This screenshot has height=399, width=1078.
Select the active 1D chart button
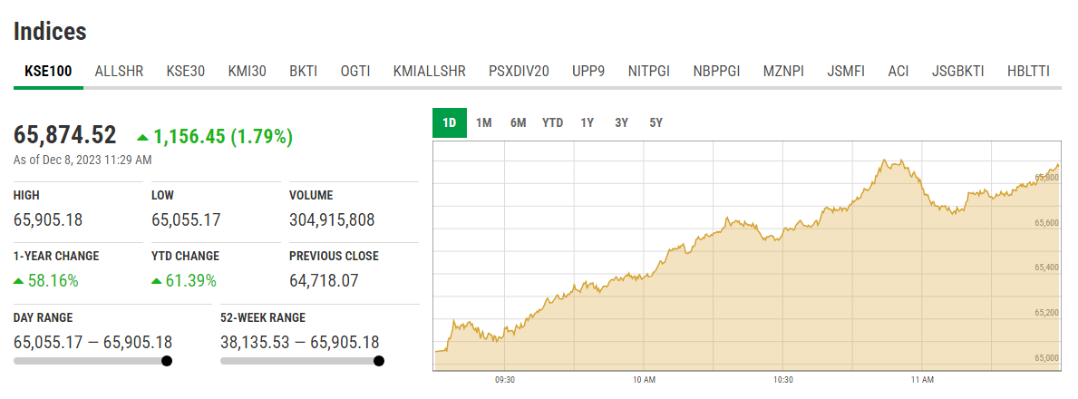click(x=450, y=122)
